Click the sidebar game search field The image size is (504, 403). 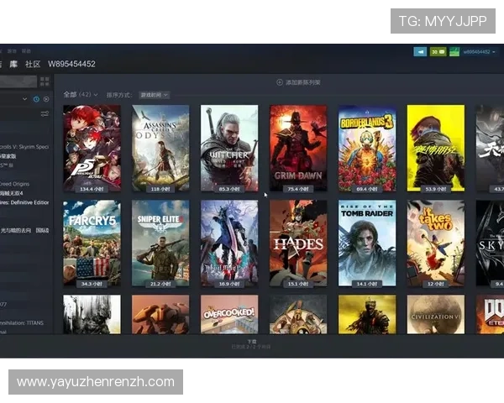18,81
